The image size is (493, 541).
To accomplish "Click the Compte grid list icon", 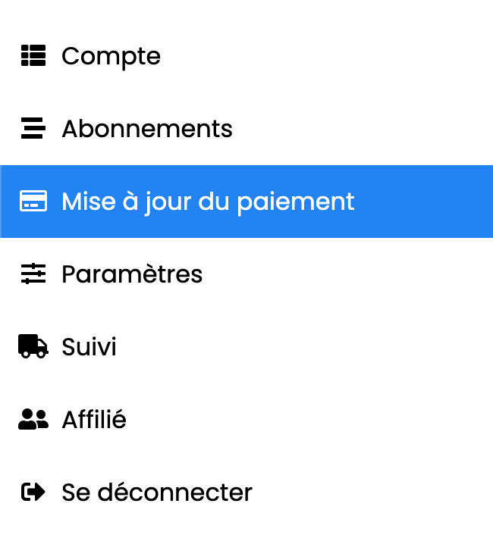I will [x=33, y=55].
